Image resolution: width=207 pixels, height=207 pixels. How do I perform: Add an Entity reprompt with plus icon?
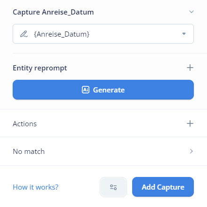[x=190, y=68]
